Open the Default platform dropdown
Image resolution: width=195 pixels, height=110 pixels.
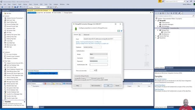[x=41, y=7]
